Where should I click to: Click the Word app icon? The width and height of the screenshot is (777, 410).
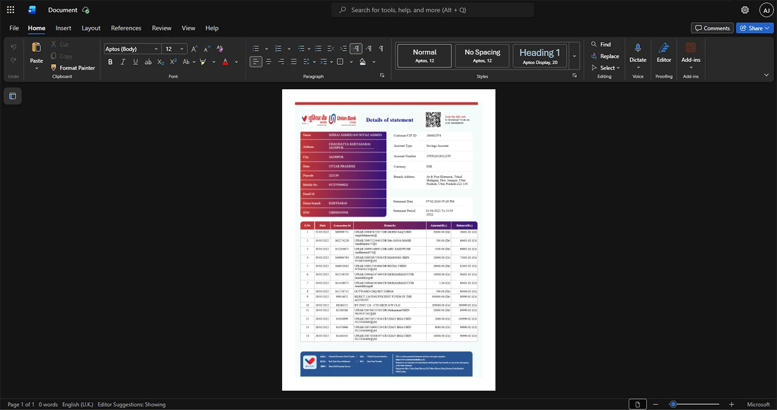pyautogui.click(x=32, y=10)
